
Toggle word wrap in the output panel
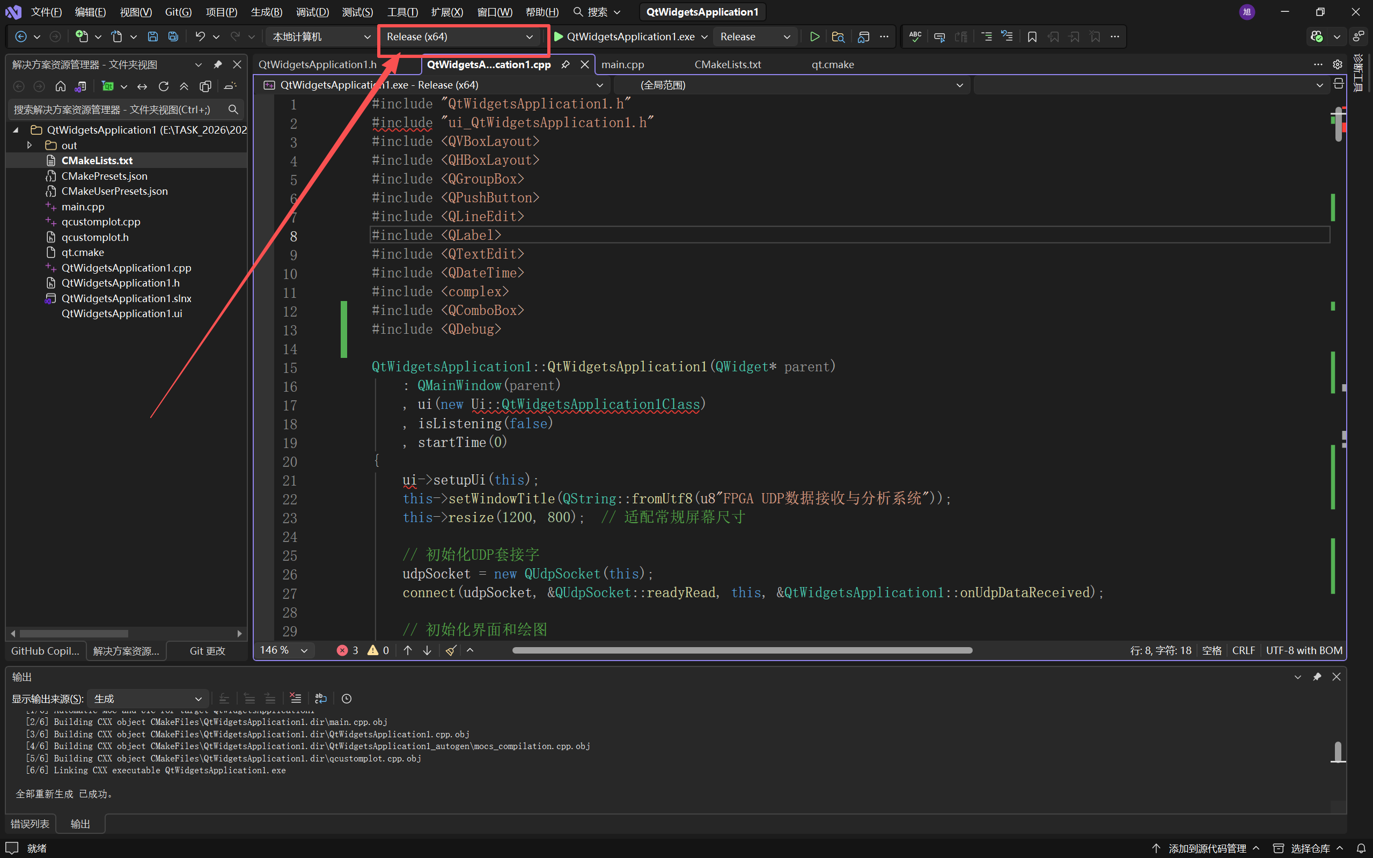320,699
